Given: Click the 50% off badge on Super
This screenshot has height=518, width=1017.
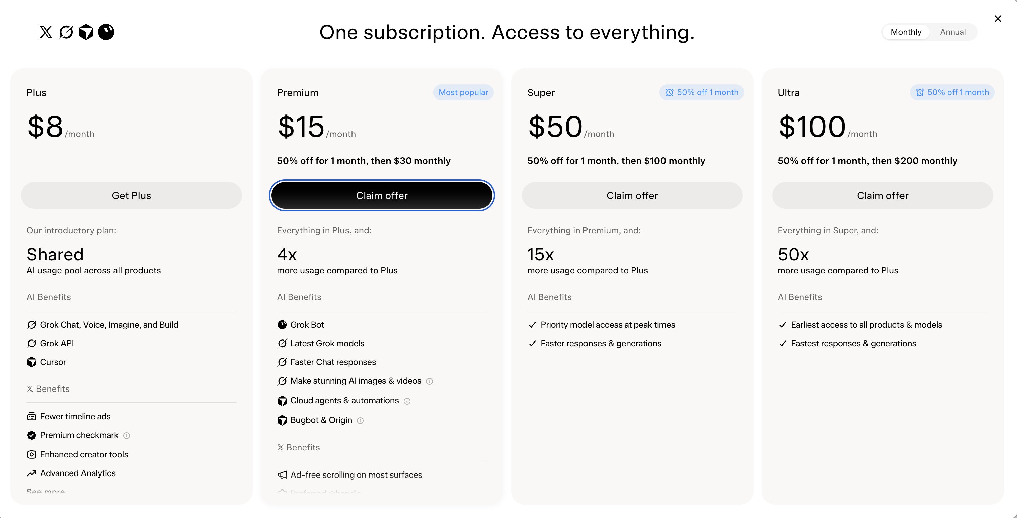Looking at the screenshot, I should click(702, 92).
